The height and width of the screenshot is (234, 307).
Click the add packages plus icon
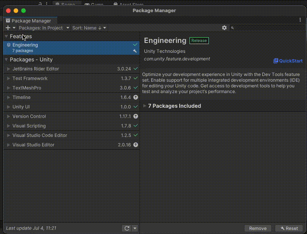tap(7, 28)
